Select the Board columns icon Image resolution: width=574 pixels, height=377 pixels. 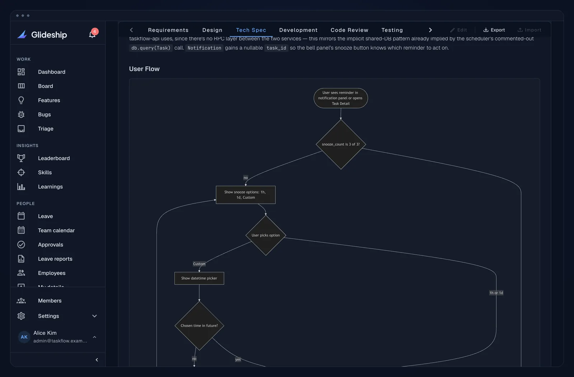pos(21,86)
